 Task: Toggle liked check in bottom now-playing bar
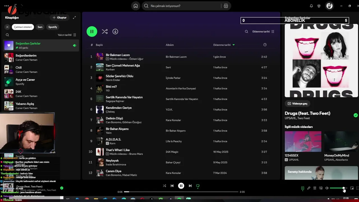coord(62,188)
